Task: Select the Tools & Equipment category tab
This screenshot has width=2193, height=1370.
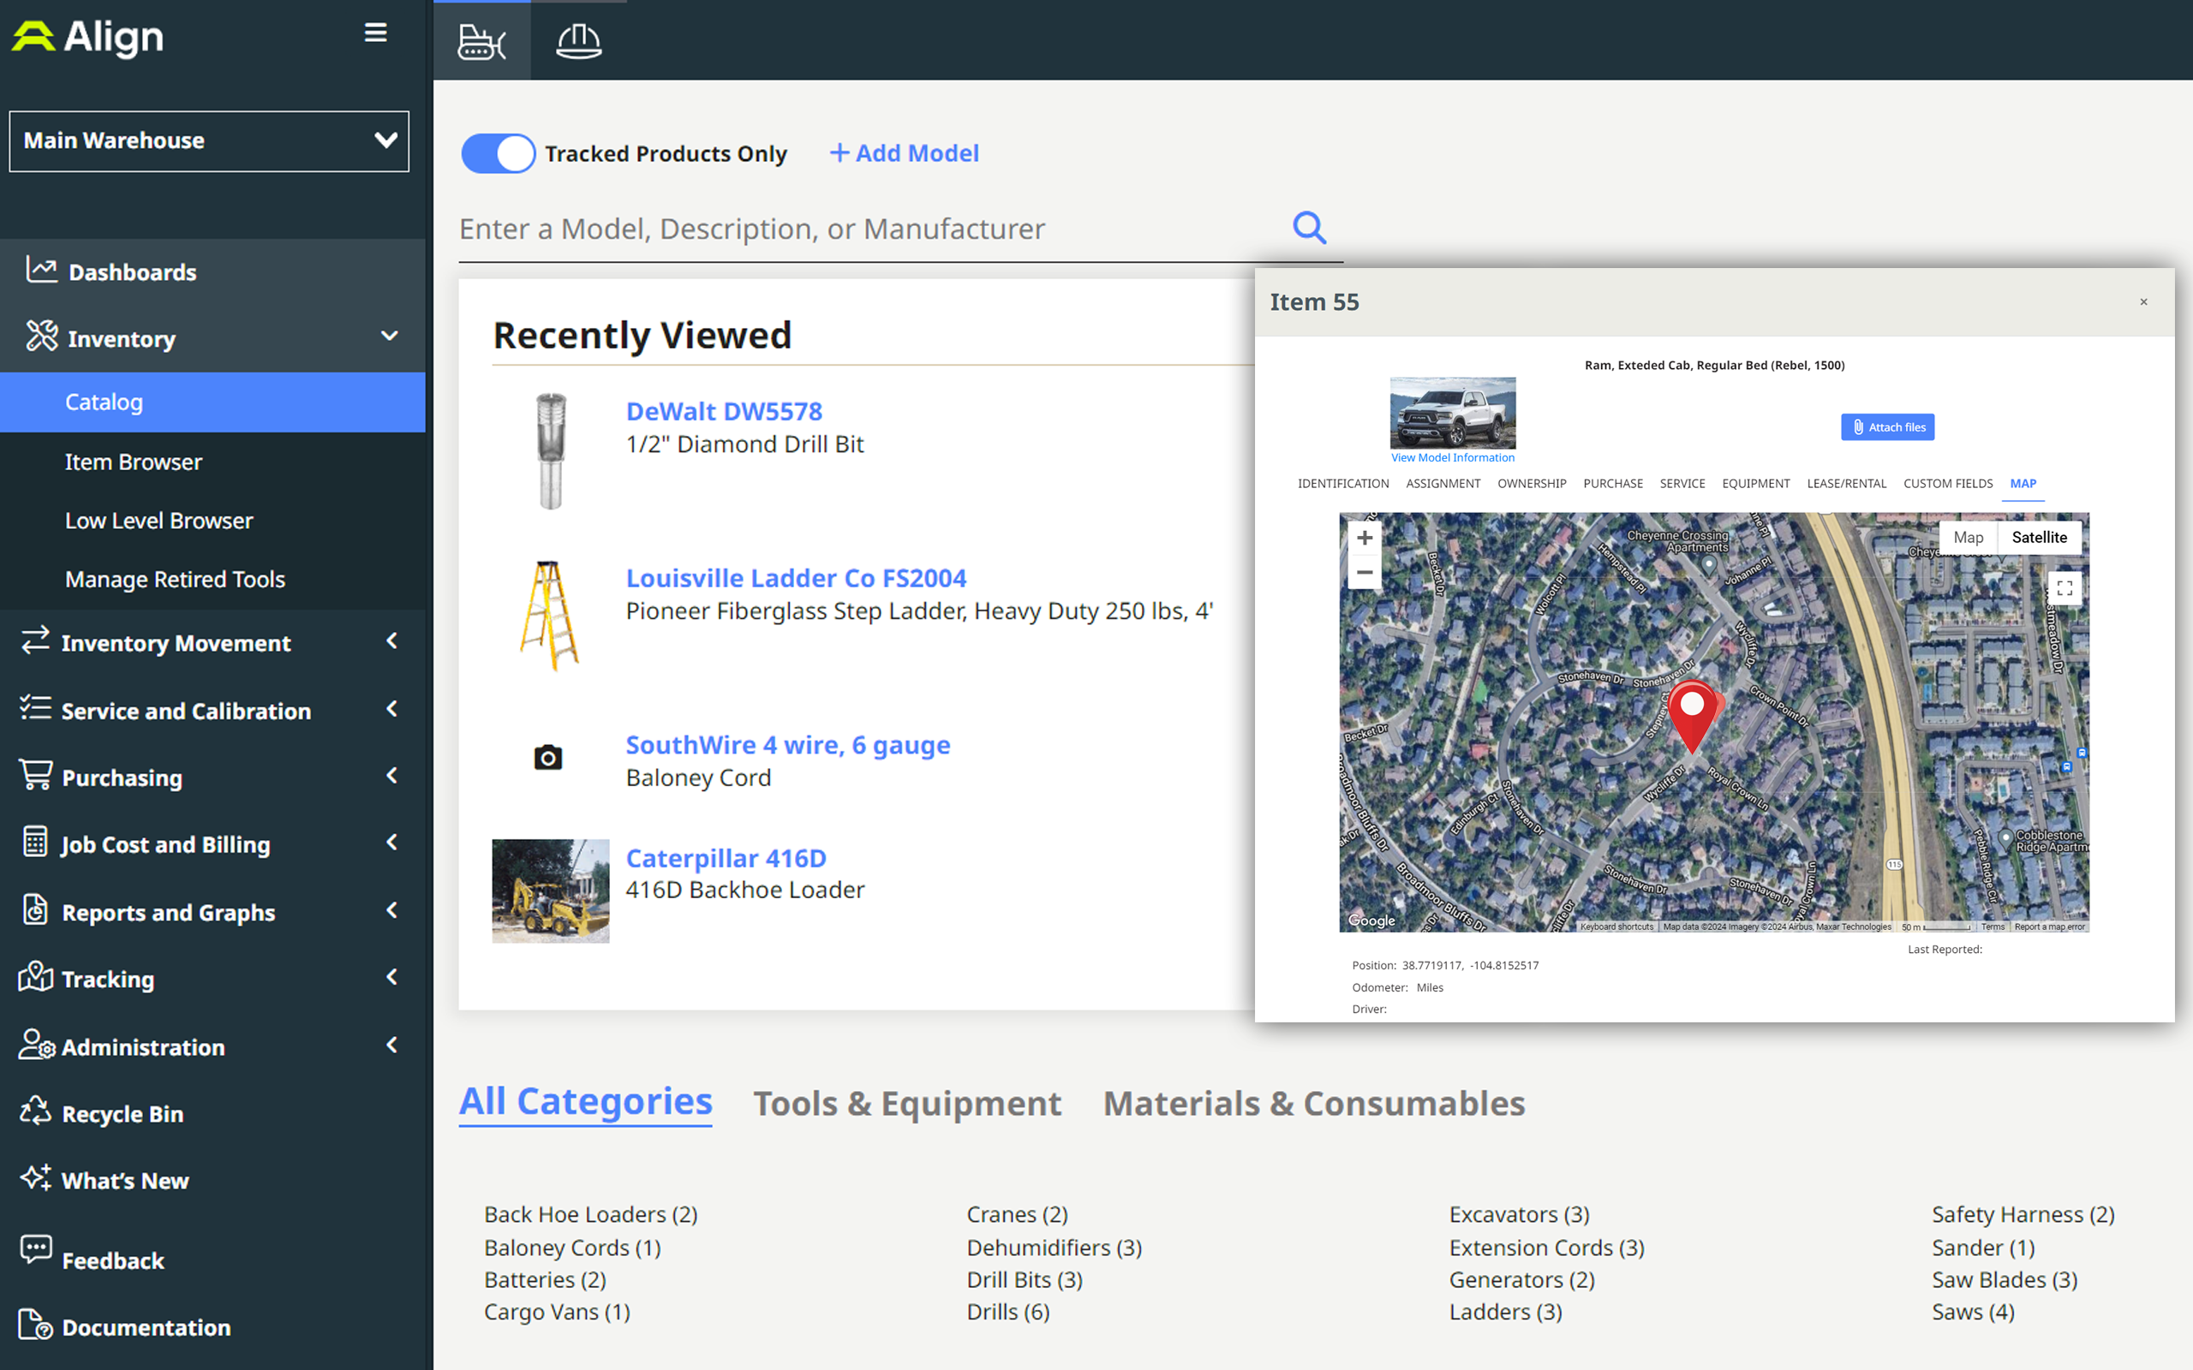Action: 907,1104
